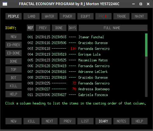This screenshot has height=131, width=153.
Task: Select row 004 Enrique Lula
Action: click(64, 54)
